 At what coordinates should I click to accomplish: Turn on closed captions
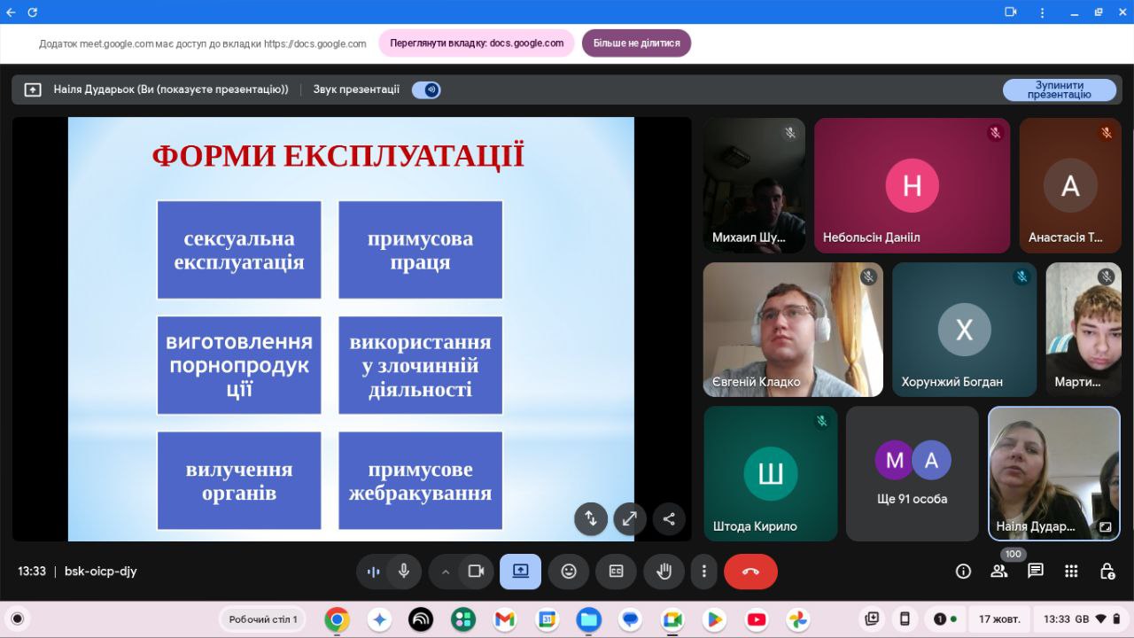tap(617, 572)
